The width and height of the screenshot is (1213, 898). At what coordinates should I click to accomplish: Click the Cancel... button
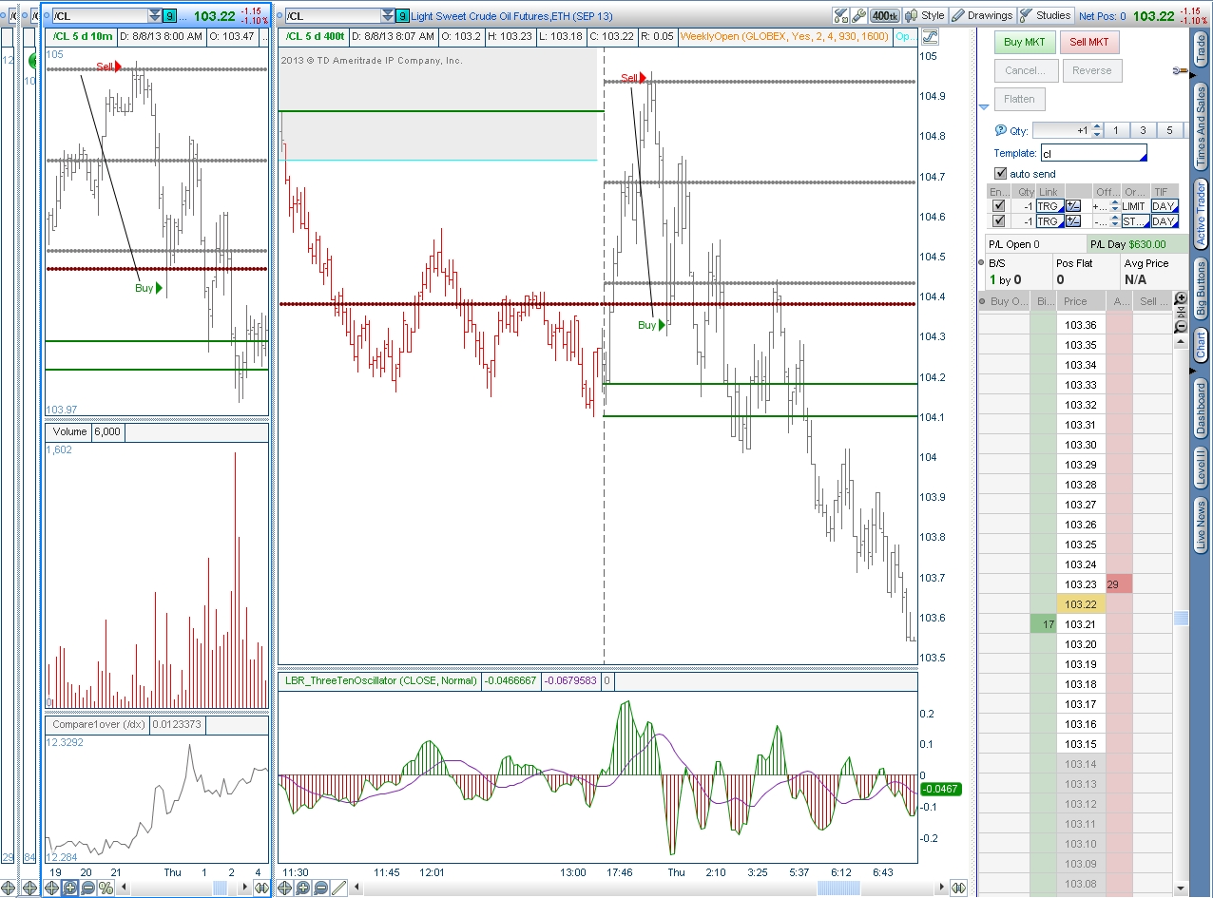pos(1025,70)
